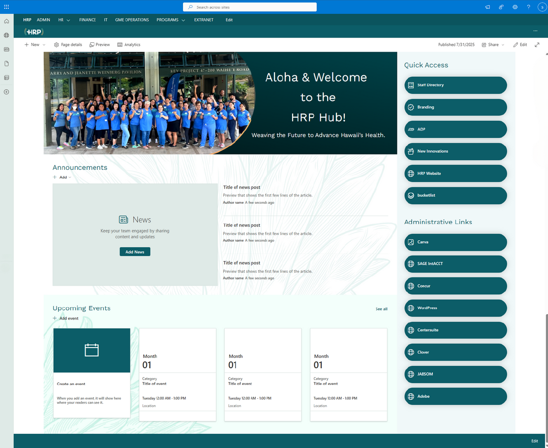Open the Analytics toolbar item
This screenshot has height=448, width=548.
coord(129,45)
